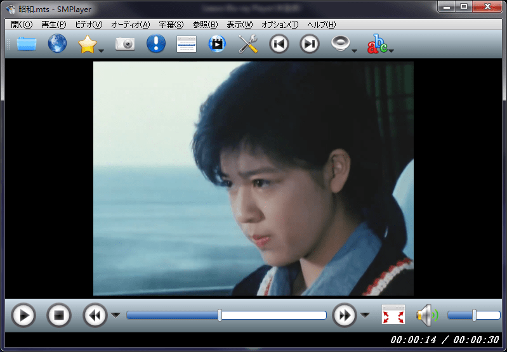Click the audio speaker track icon
Viewport: 507px width, 352px height.
tap(340, 43)
